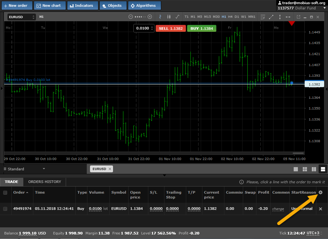Tick the checkbox for order 49491974

click(x=5, y=209)
